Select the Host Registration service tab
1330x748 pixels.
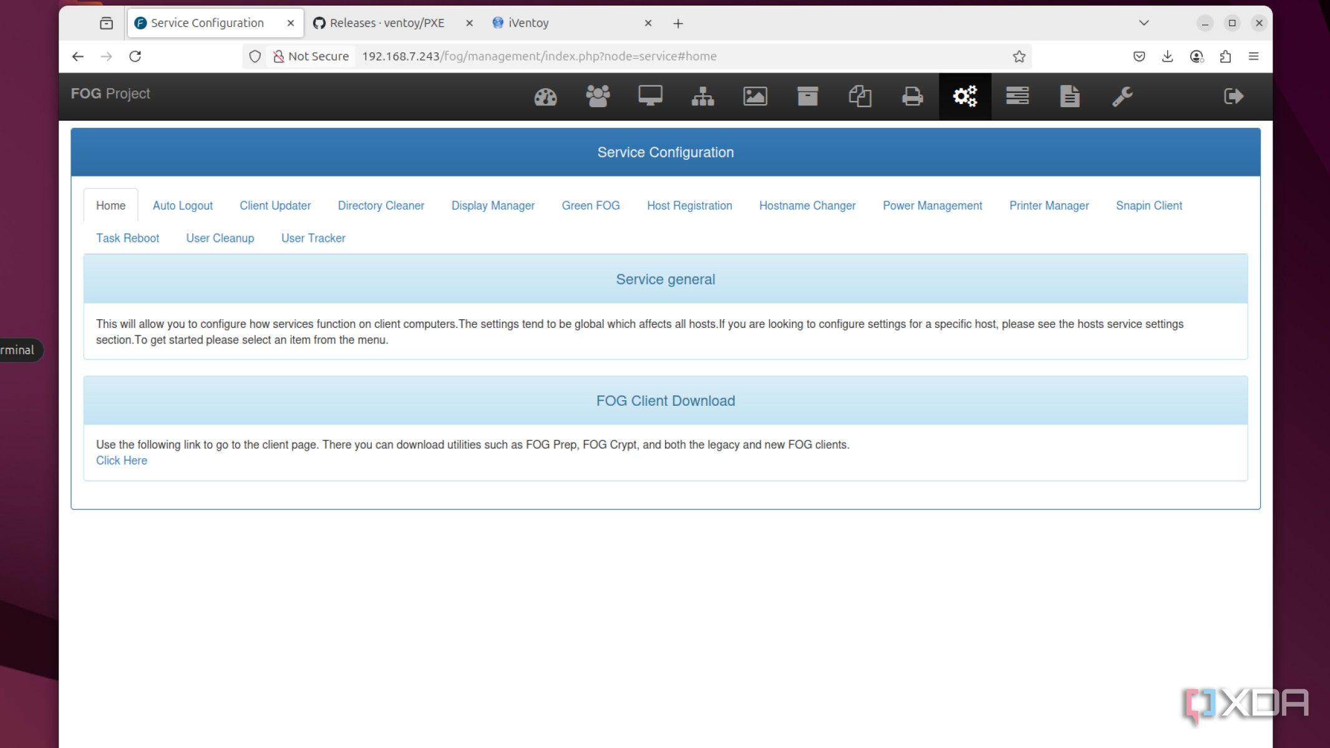pos(689,206)
